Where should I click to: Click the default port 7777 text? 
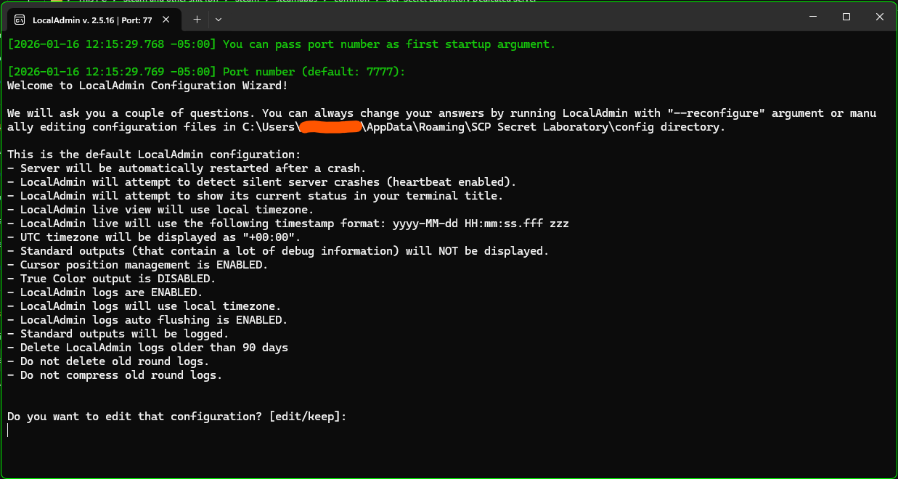click(x=378, y=71)
